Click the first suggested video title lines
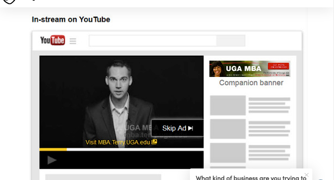The height and width of the screenshot is (180, 334). pyautogui.click(x=269, y=105)
